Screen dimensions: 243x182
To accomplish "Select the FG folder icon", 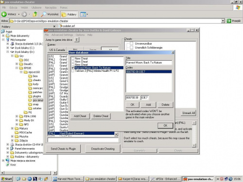I will [26, 112].
